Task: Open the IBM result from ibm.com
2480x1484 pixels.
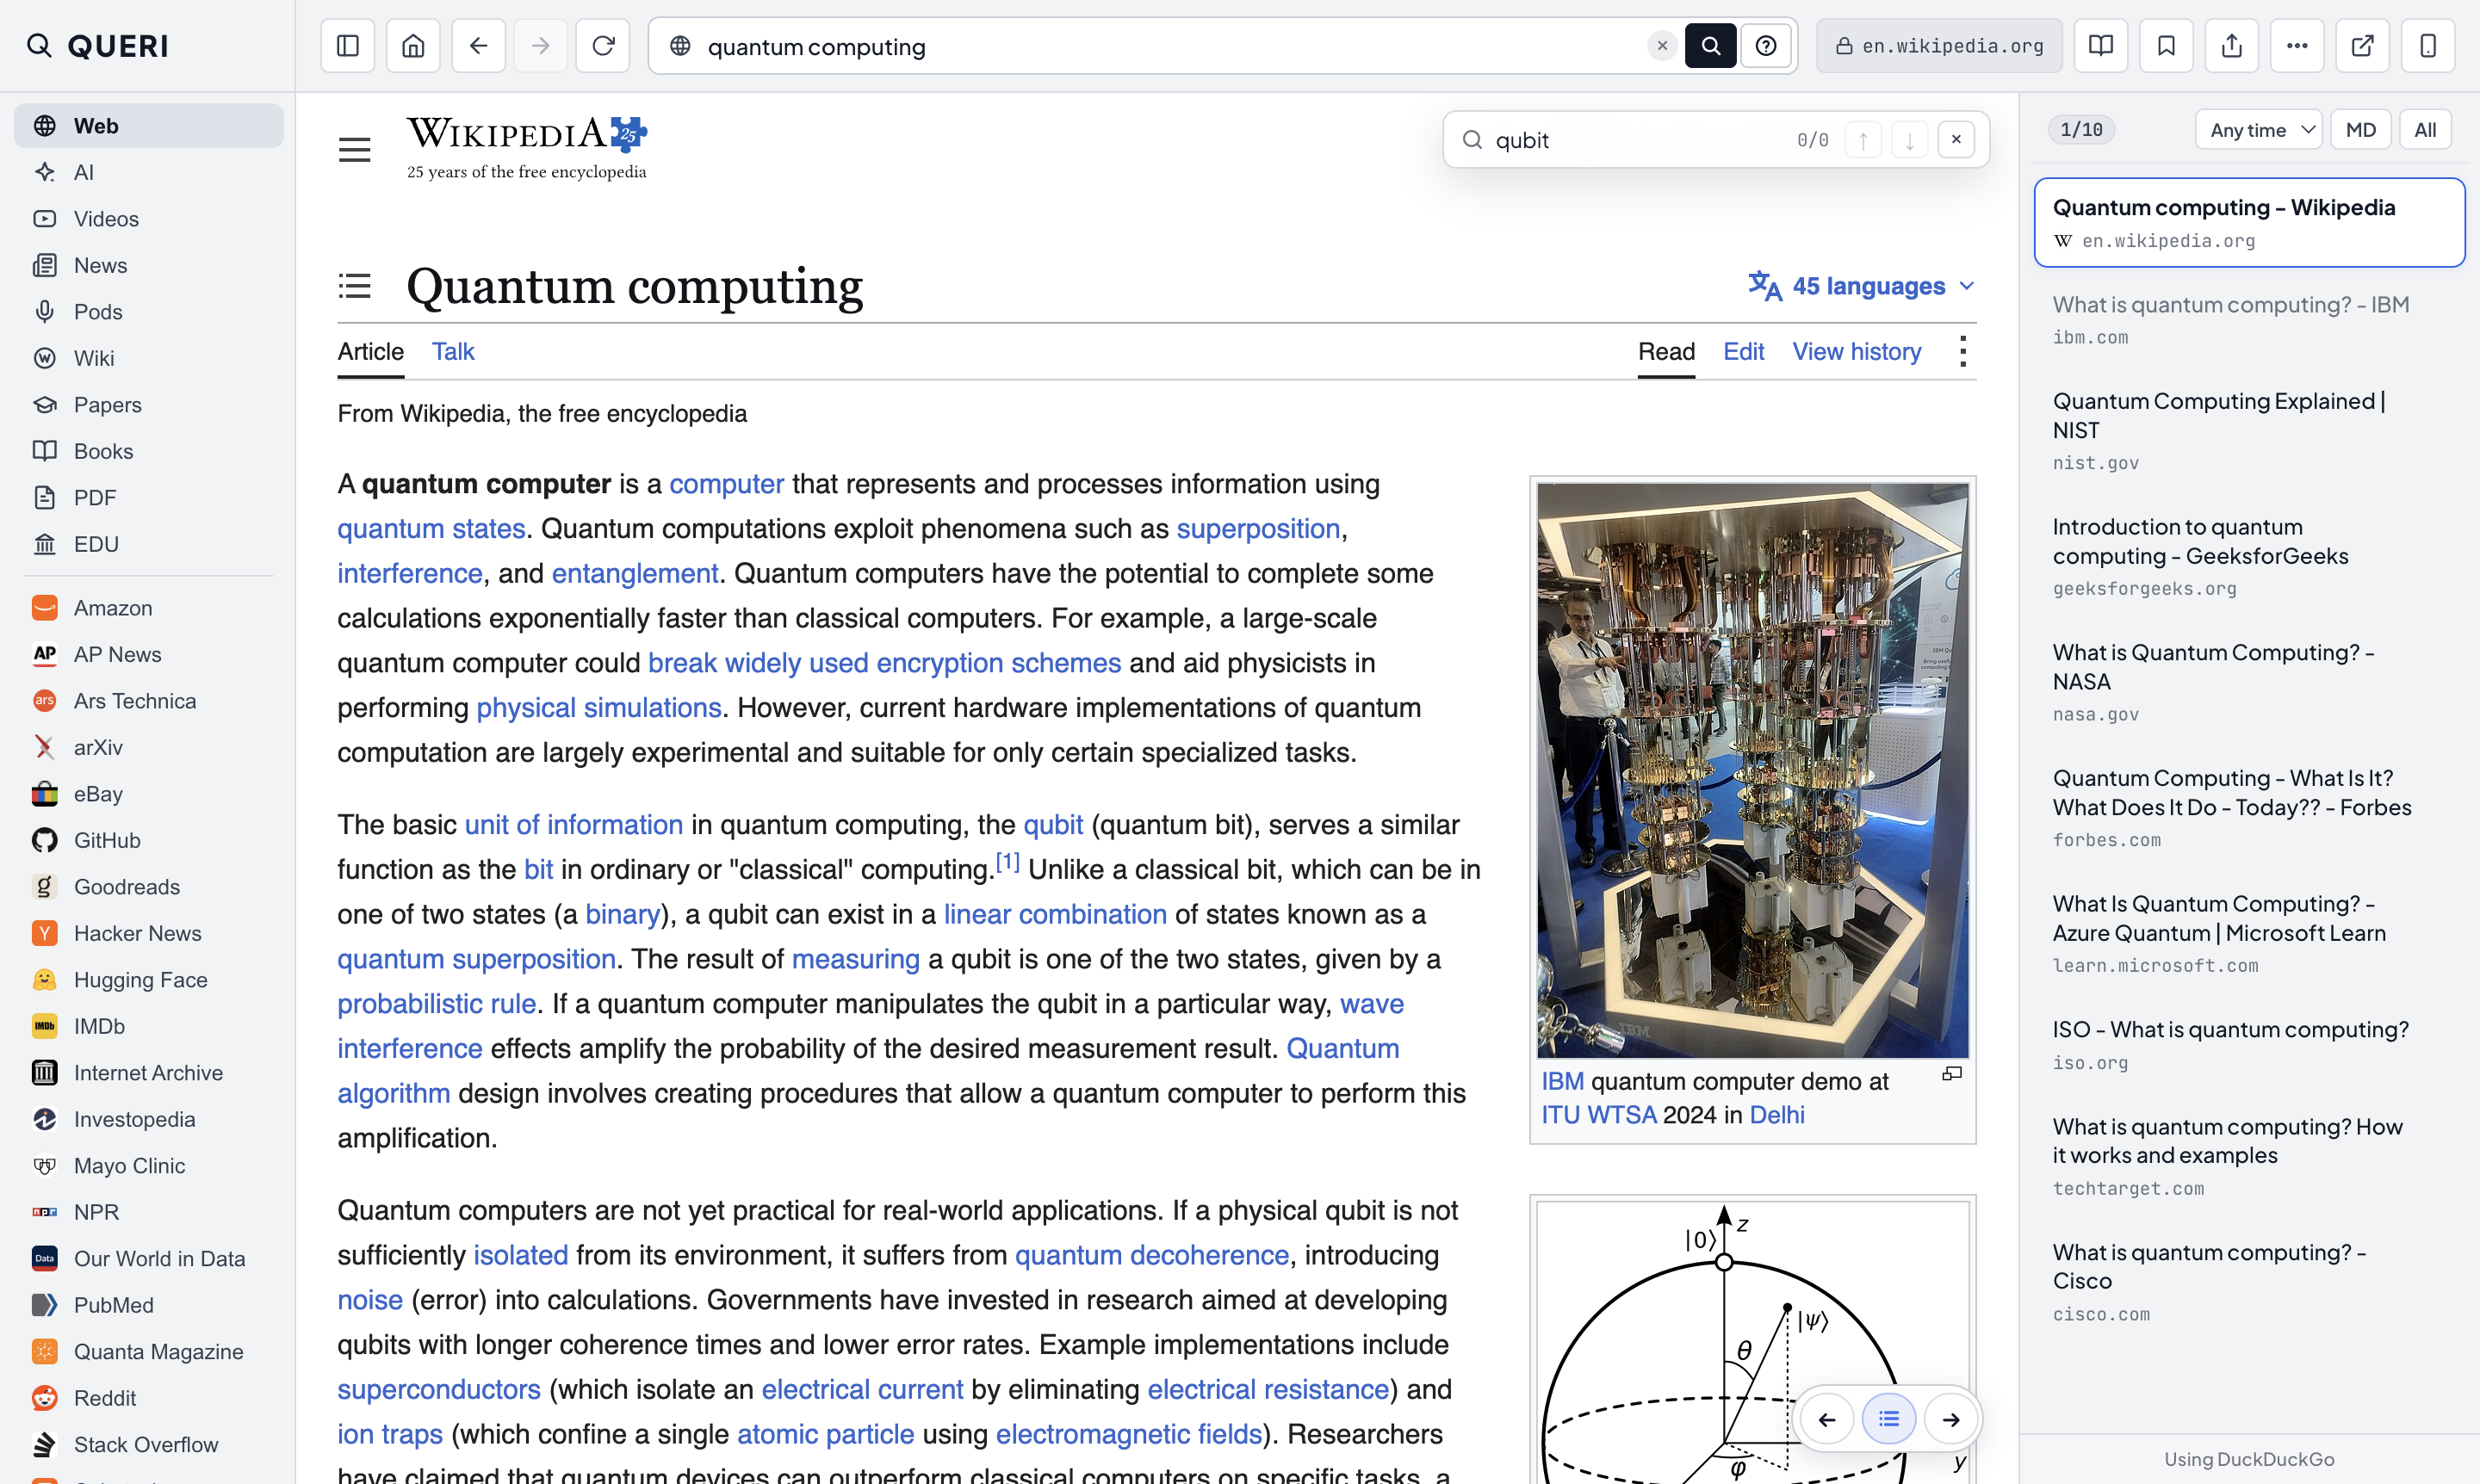Action: pyautogui.click(x=2249, y=319)
